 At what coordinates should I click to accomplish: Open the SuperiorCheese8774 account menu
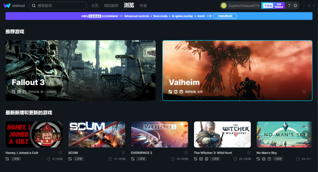(244, 6)
